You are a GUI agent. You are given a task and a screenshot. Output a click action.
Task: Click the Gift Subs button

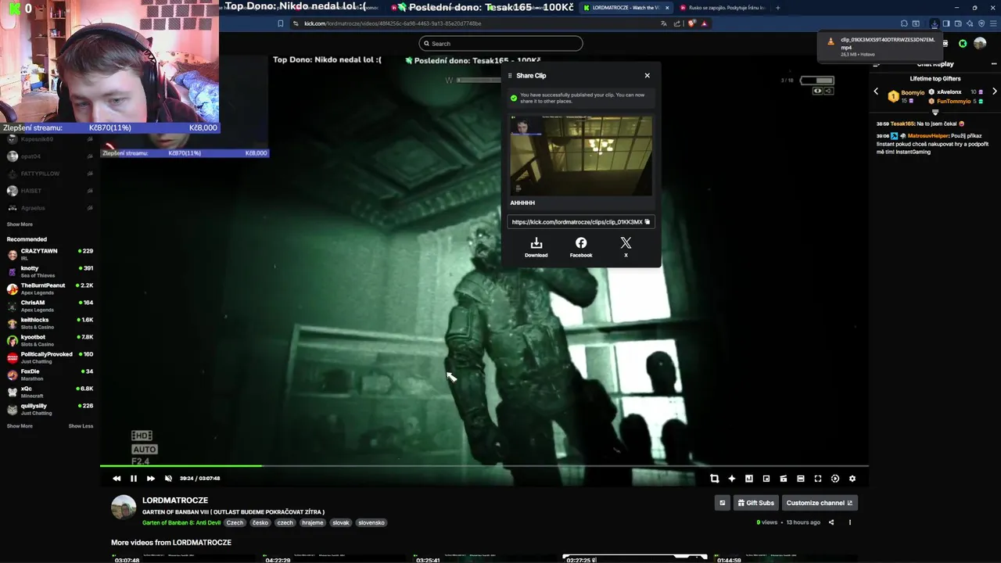(755, 503)
